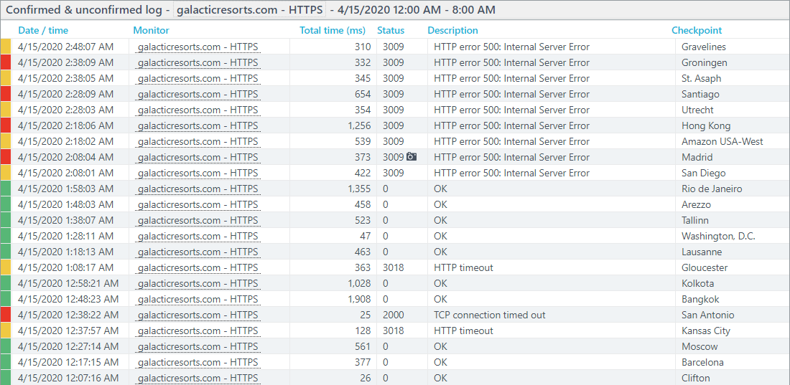Screen dimensions: 790x385
Task: Click the red status marker for San Antonio row
Action: click(x=6, y=315)
